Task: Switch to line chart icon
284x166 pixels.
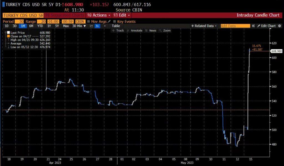Action: (92, 26)
